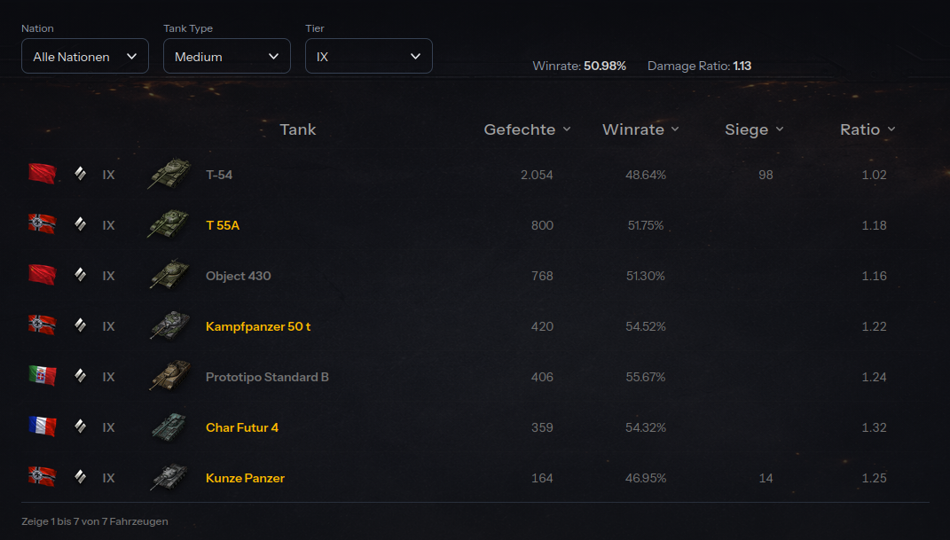Sort the list by Siege column

click(x=754, y=129)
